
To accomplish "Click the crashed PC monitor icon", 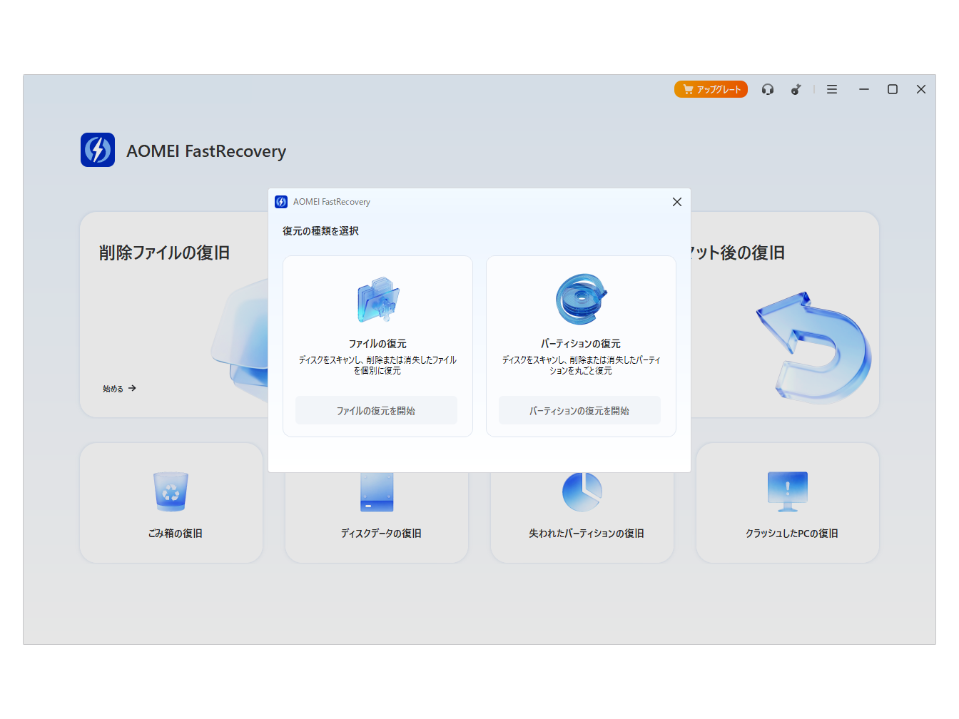I will point(788,491).
